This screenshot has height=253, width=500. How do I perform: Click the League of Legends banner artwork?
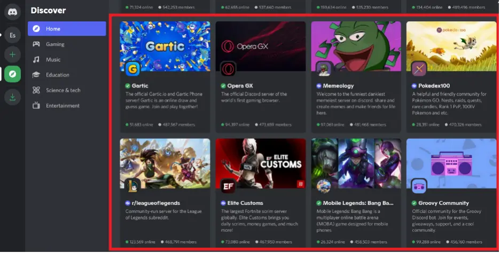coord(165,163)
